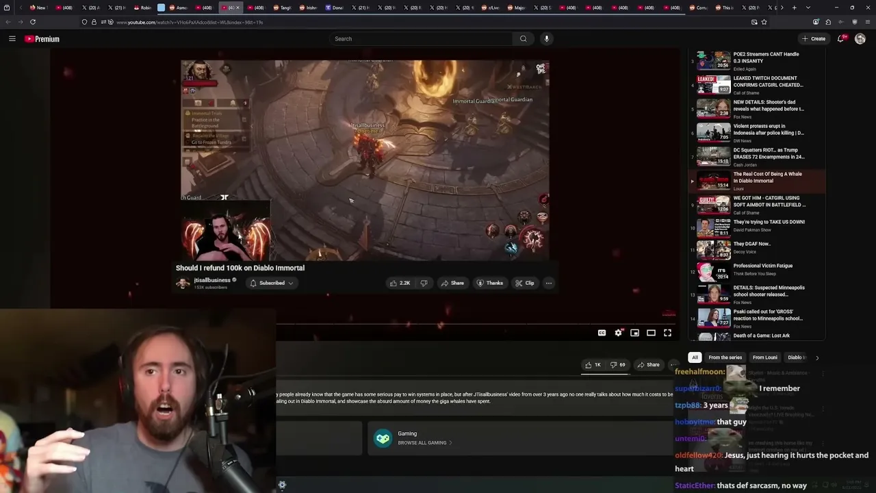Open more actions for embedded video
Screen dimensions: 876x493
[548, 283]
